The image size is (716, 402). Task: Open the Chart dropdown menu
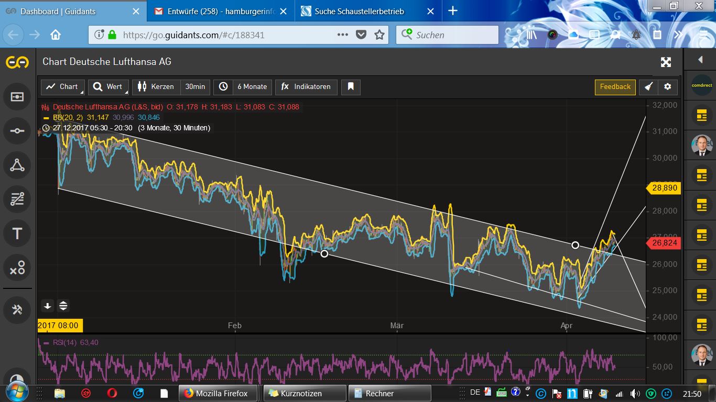pyautogui.click(x=63, y=87)
